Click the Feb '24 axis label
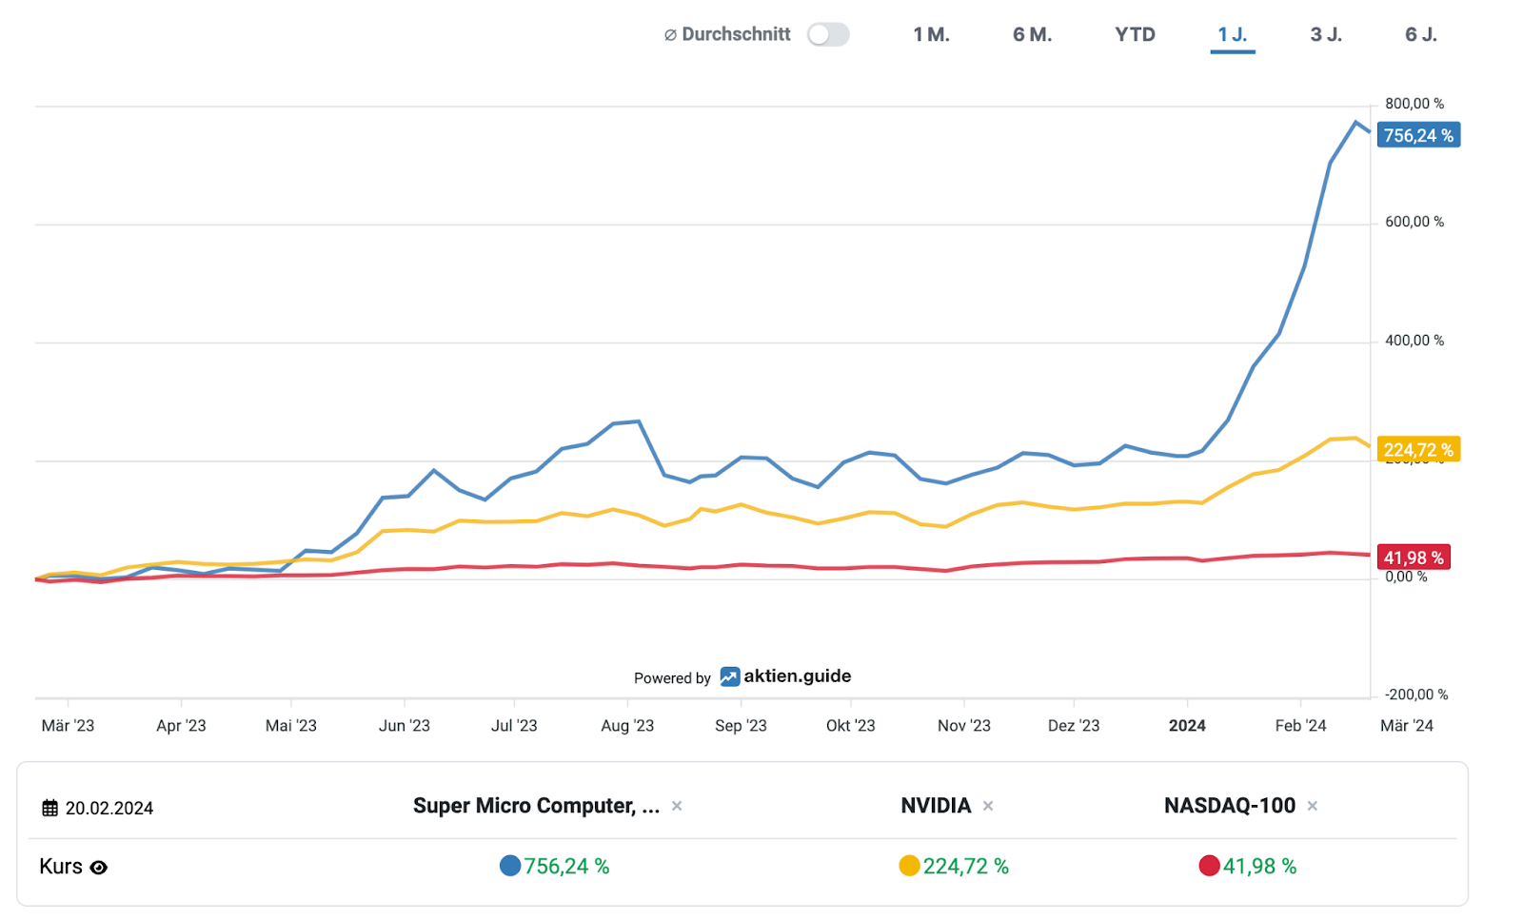This screenshot has height=920, width=1523. tap(1300, 726)
